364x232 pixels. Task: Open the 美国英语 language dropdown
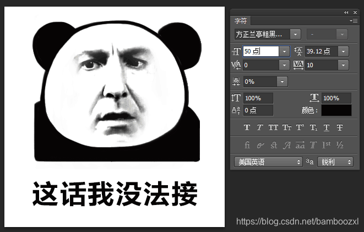tap(268, 162)
